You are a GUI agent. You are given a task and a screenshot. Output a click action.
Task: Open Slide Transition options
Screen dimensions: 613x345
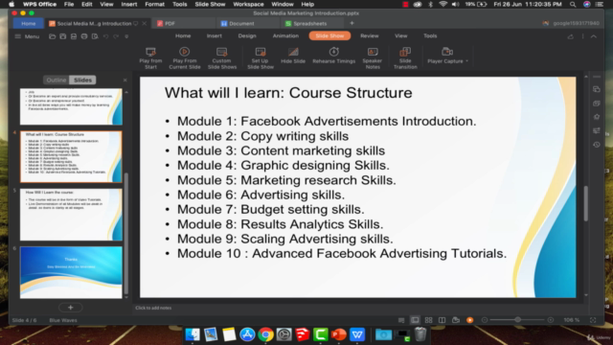pyautogui.click(x=405, y=57)
